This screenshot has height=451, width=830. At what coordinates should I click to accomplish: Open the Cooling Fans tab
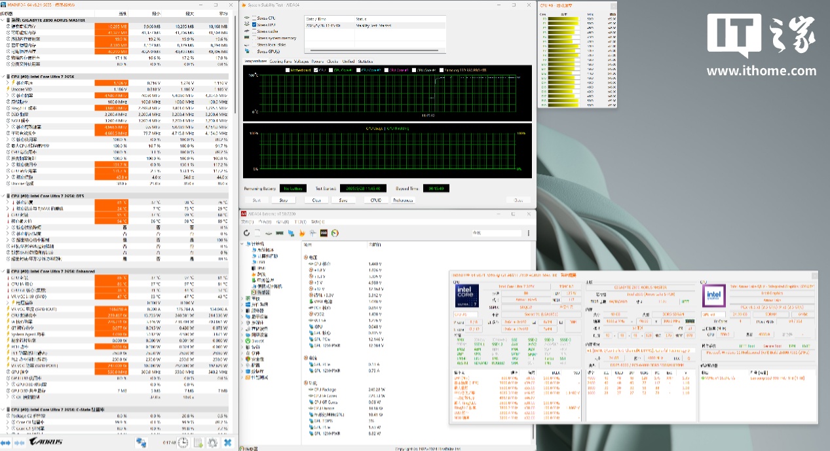point(280,62)
